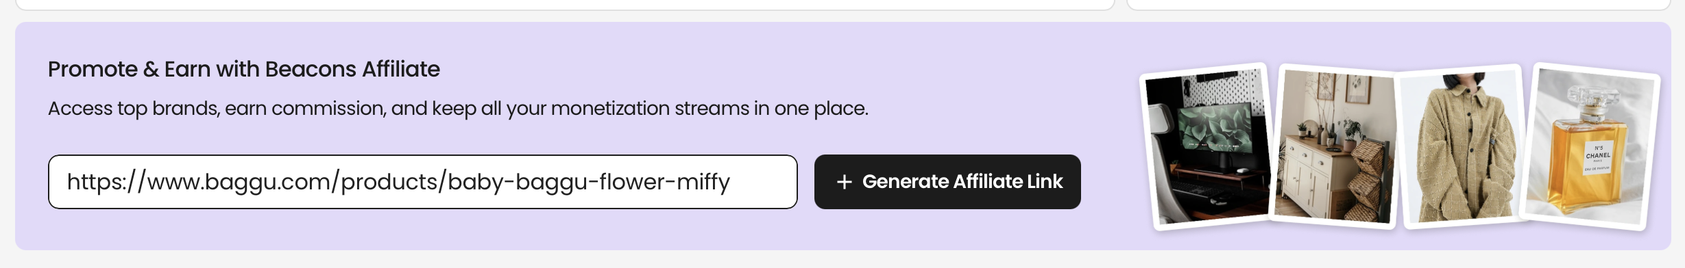1685x268 pixels.
Task: Generate Affiliate Link for the Baggu URL
Action: (x=947, y=182)
